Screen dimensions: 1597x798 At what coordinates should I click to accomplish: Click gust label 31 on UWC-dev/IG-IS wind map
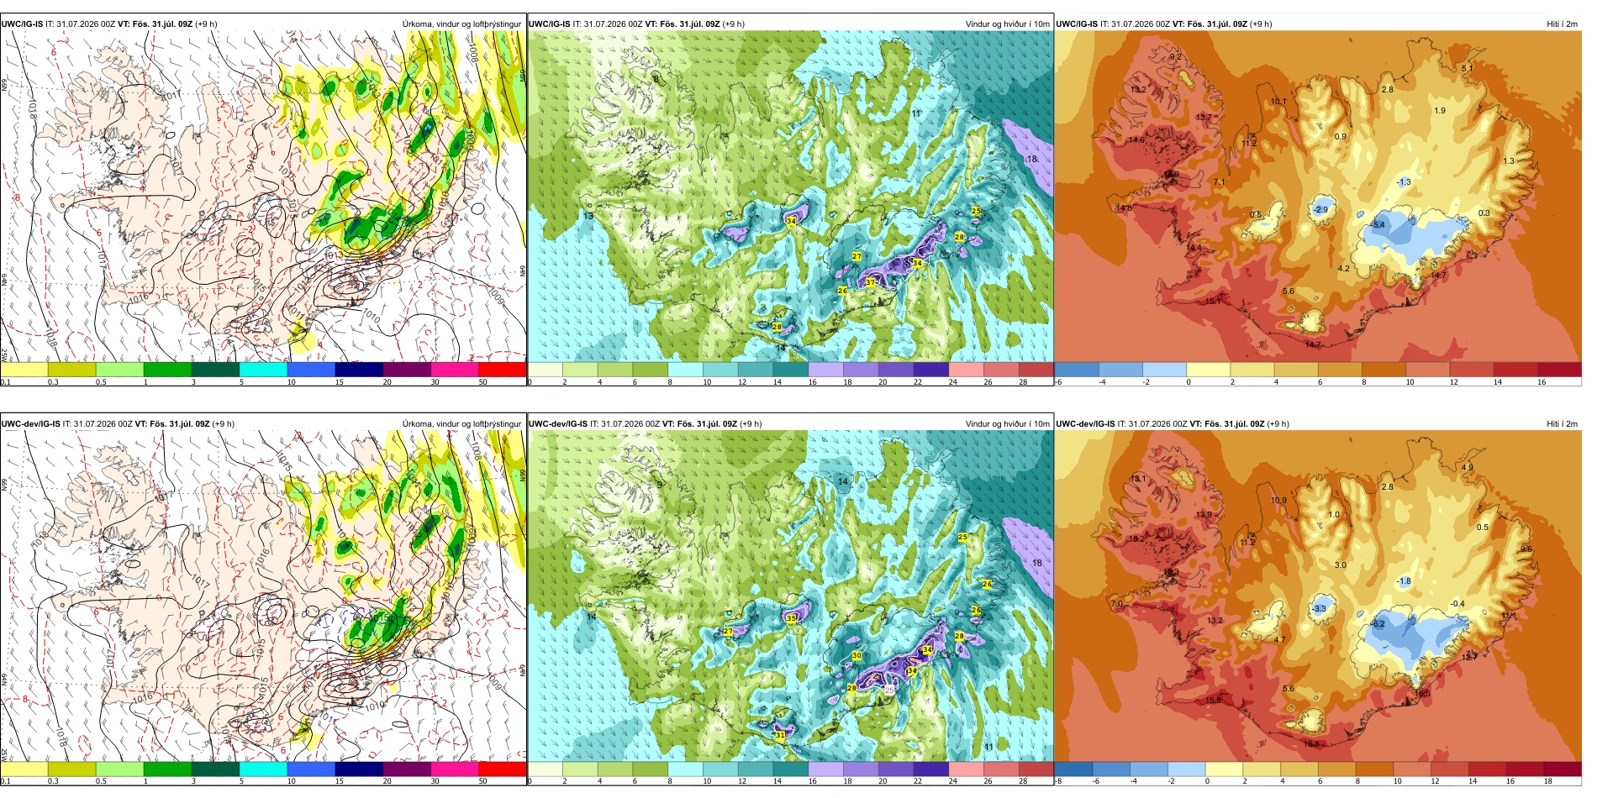point(780,735)
